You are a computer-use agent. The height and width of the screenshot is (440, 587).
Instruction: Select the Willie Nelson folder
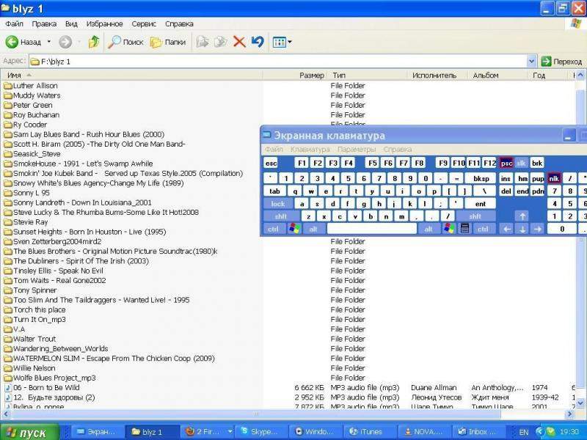pyautogui.click(x=29, y=368)
